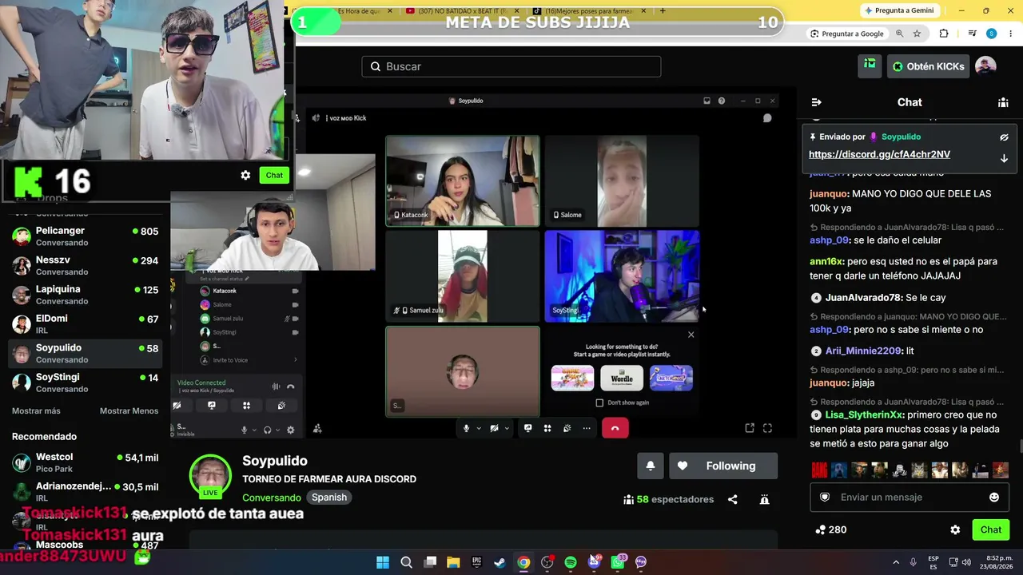
Task: Check the "Don't show again" checkbox
Action: 599,402
